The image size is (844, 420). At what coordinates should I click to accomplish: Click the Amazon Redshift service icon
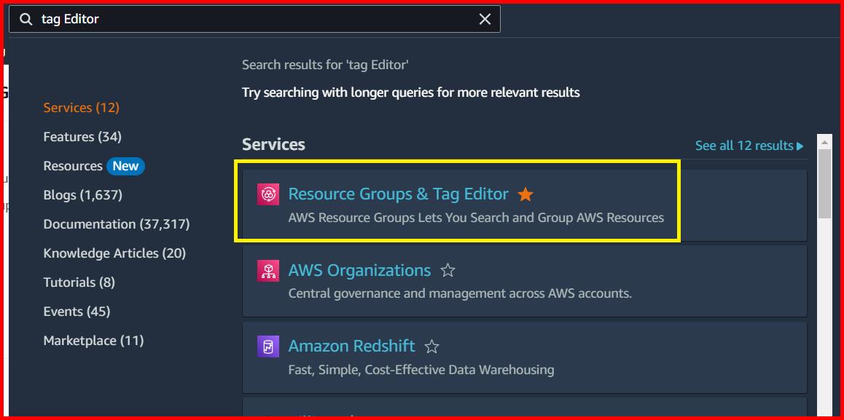268,346
